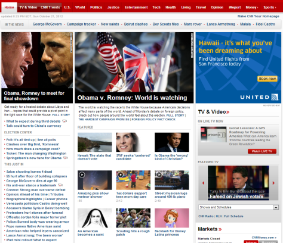283x243 pixels.
Task: Open Fareed on Jewish voters video
Action: pyautogui.click(x=238, y=183)
